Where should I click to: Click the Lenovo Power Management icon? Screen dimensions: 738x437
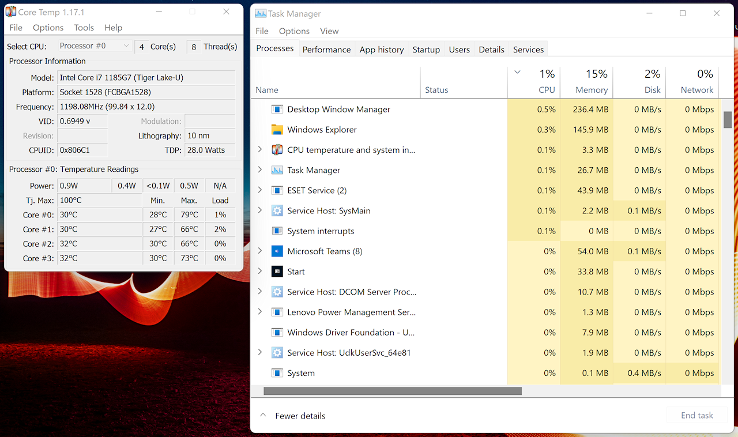tap(277, 312)
